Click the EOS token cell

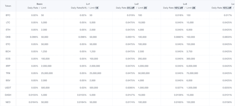click(8, 59)
